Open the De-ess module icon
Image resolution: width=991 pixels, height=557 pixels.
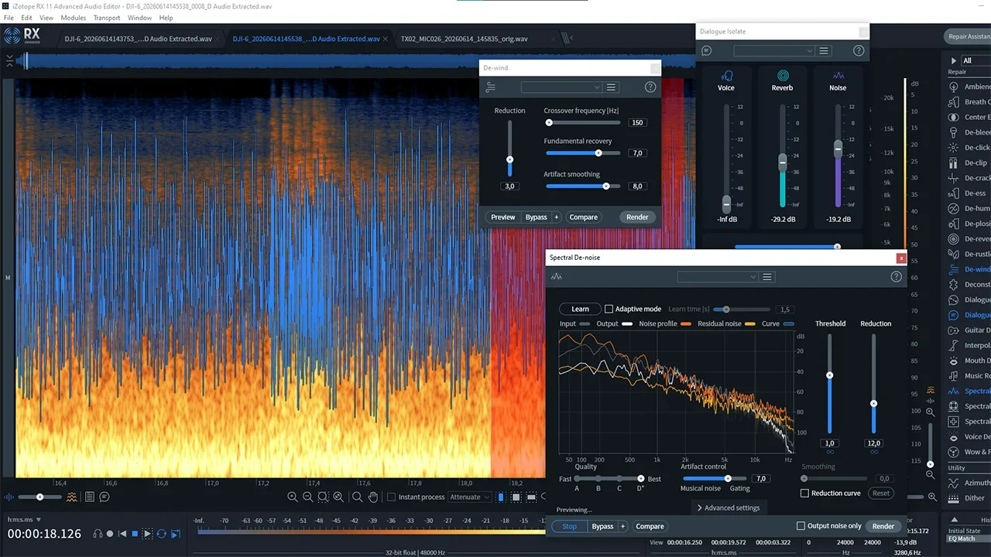coord(955,193)
